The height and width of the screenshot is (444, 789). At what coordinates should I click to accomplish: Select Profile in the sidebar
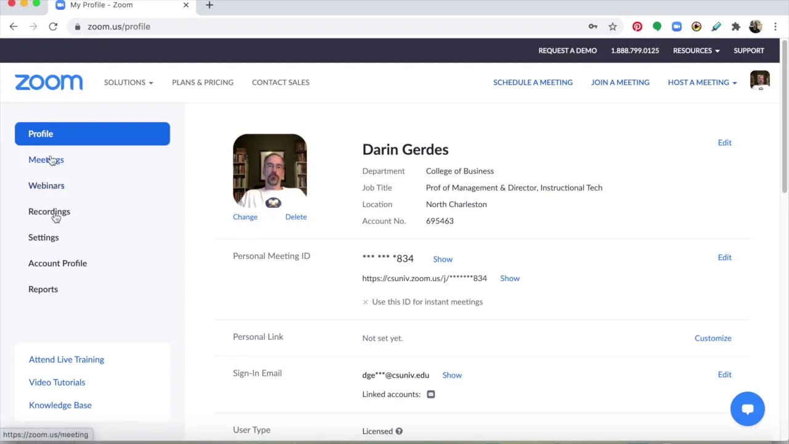(92, 134)
